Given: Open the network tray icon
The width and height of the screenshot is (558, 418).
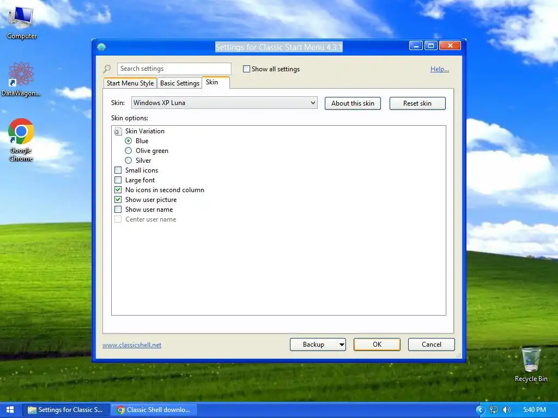Looking at the screenshot, I should point(494,410).
